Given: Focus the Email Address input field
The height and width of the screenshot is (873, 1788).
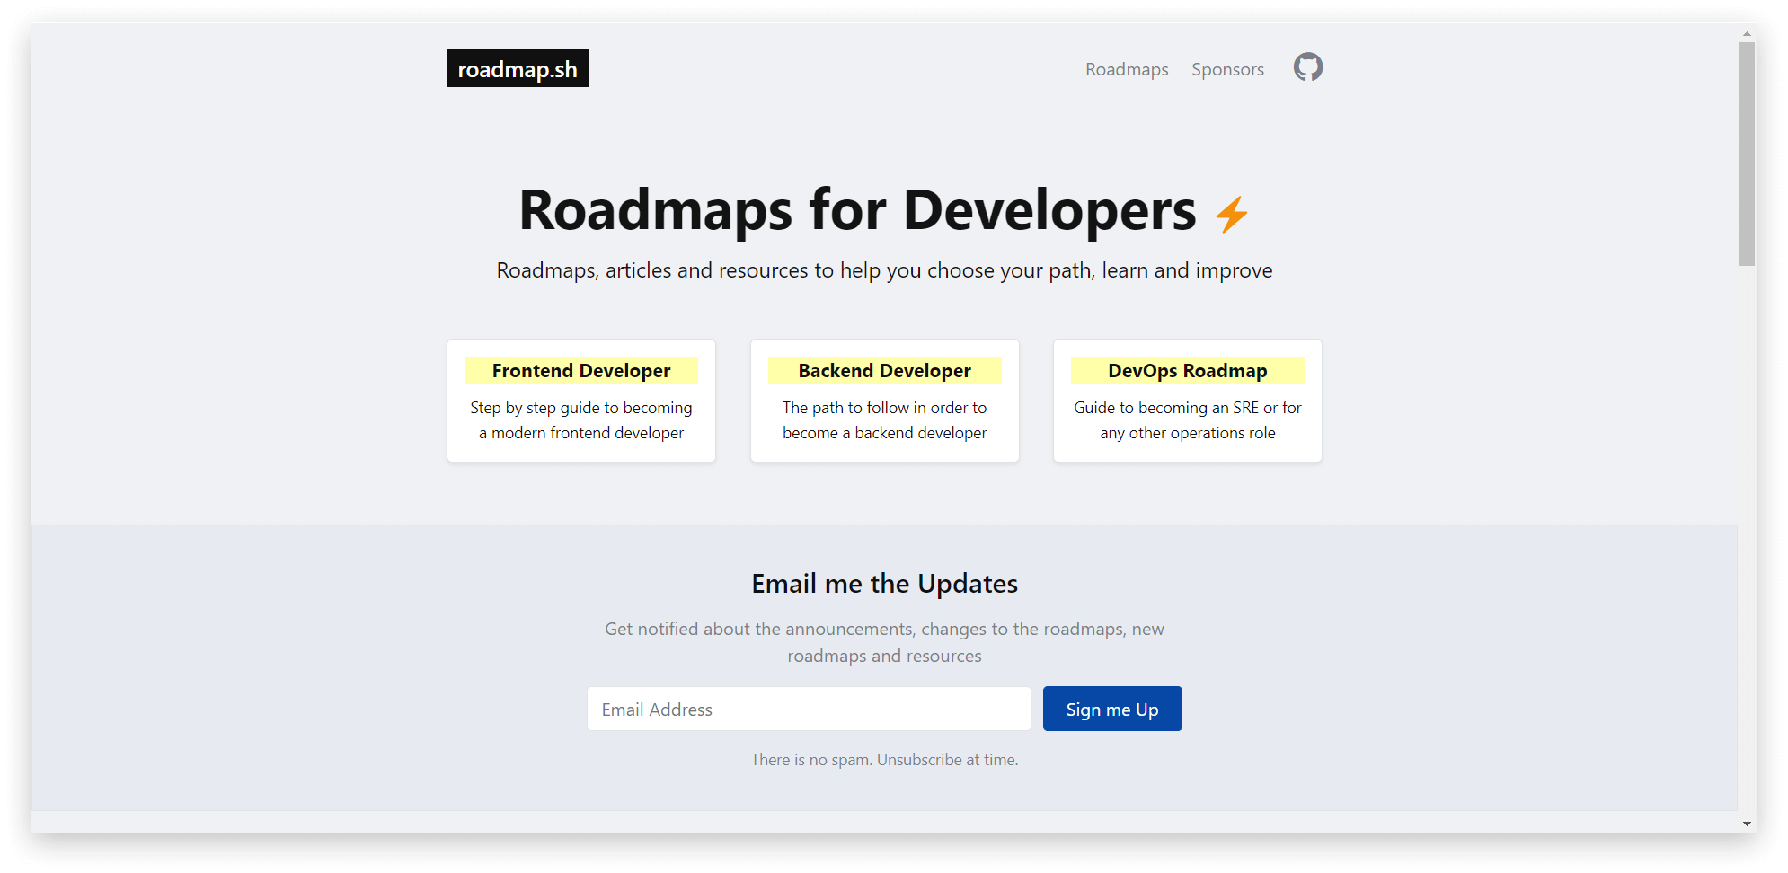Looking at the screenshot, I should tap(809, 709).
